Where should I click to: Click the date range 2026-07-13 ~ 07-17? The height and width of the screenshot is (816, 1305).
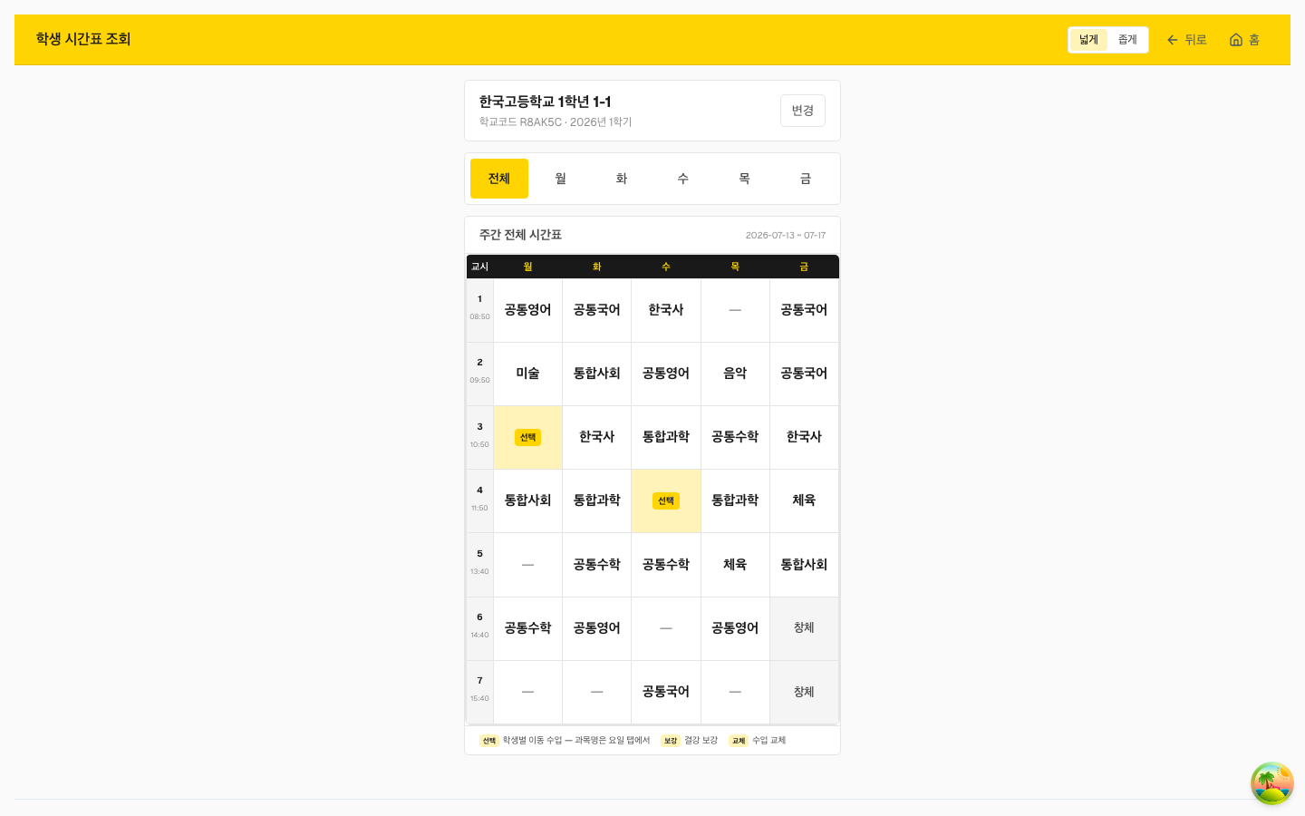point(786,235)
